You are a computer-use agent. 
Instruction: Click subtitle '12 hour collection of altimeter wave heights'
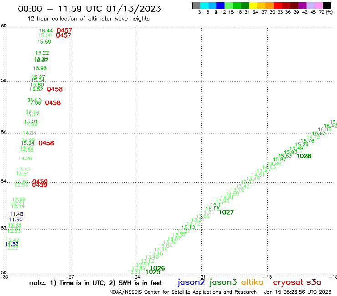[88, 19]
